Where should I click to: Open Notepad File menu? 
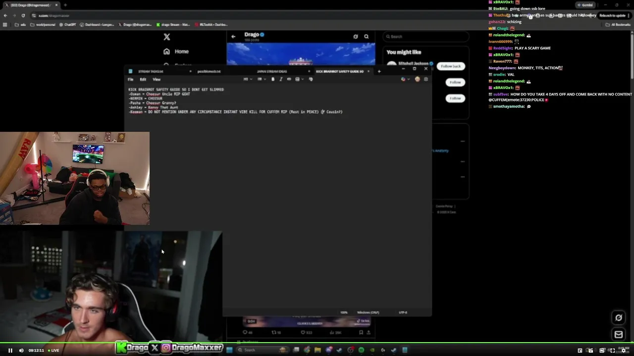(x=131, y=79)
